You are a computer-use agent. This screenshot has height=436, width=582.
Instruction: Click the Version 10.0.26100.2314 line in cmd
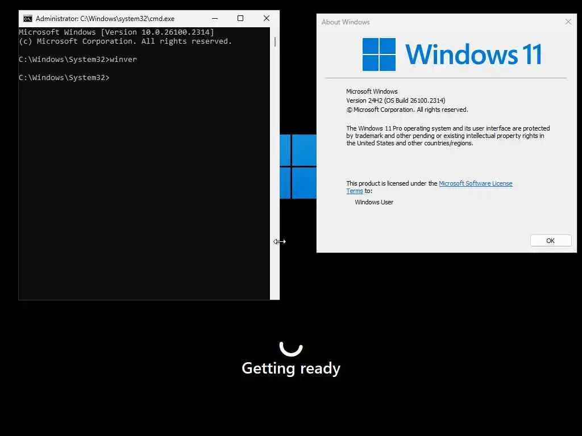(116, 32)
